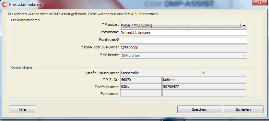
Task: Click the Faxnummer label
Action: click(x=110, y=94)
